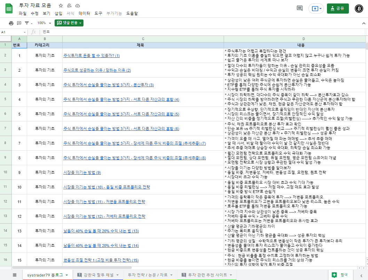Open comment history from the top-right speech bubble
This screenshot has width=368, height=280.
pos(299,8)
